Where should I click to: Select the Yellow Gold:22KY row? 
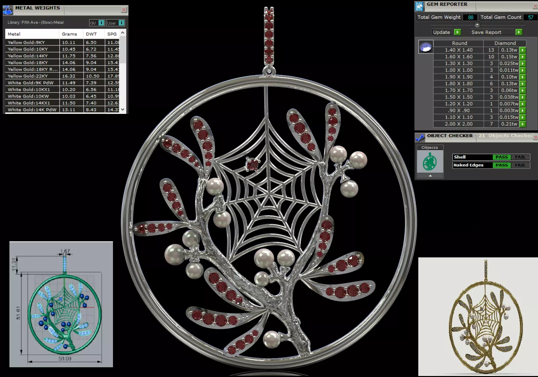click(x=63, y=76)
